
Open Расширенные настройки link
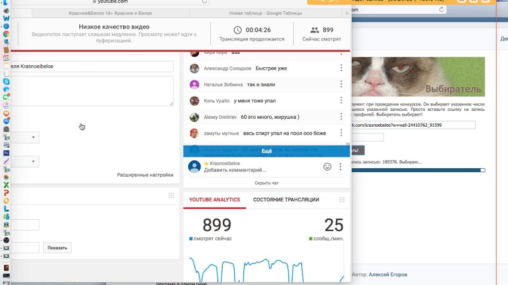[x=145, y=175]
